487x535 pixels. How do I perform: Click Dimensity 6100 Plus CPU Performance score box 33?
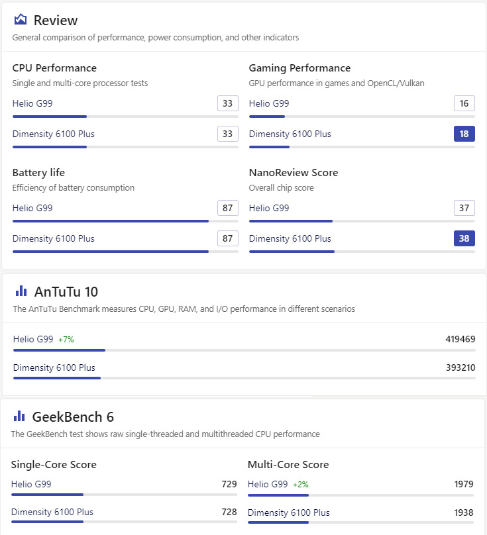[228, 134]
